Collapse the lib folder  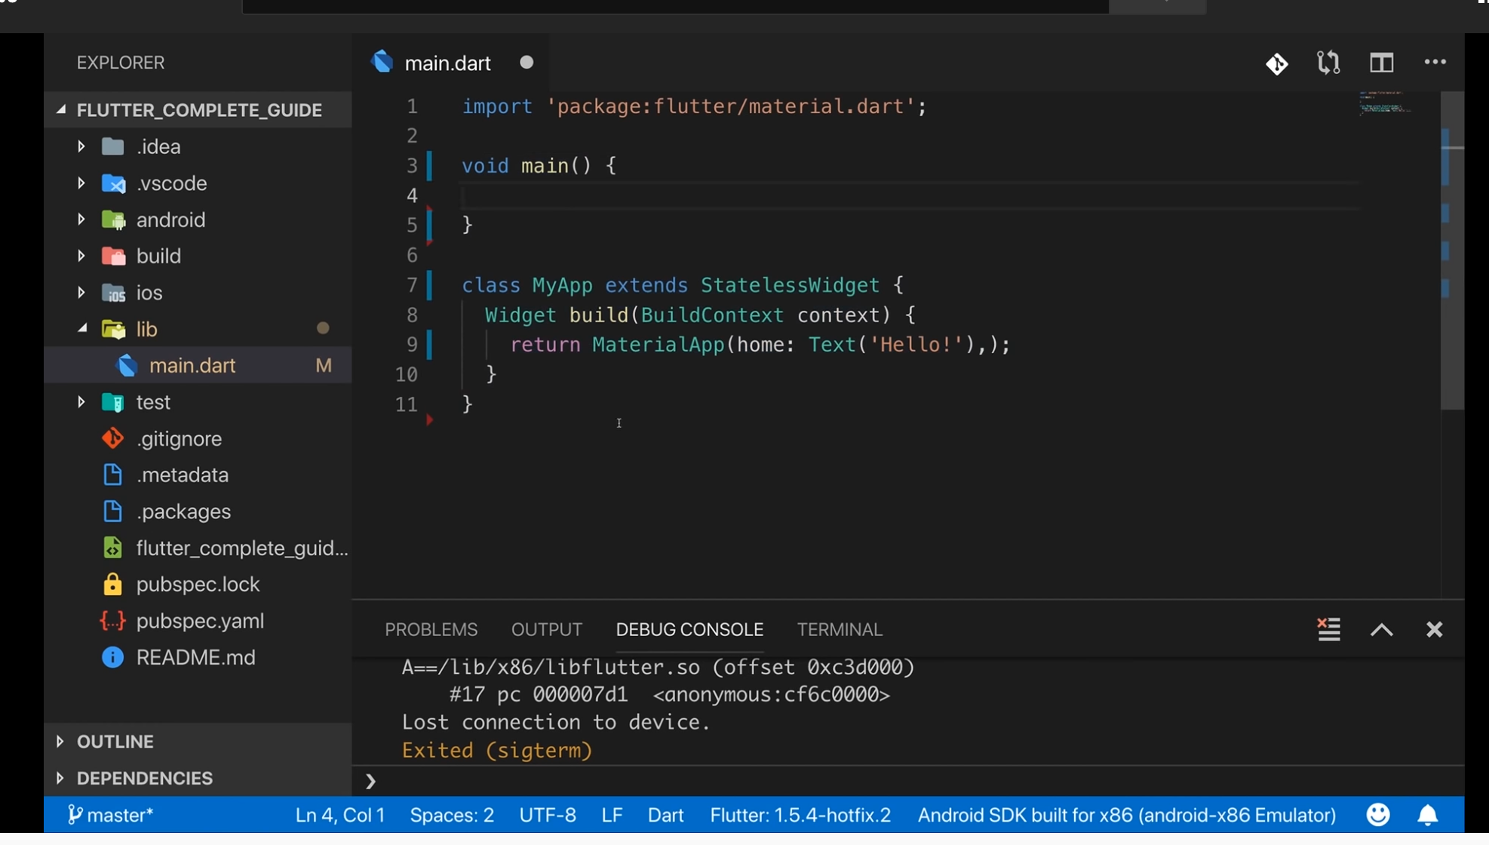click(146, 329)
